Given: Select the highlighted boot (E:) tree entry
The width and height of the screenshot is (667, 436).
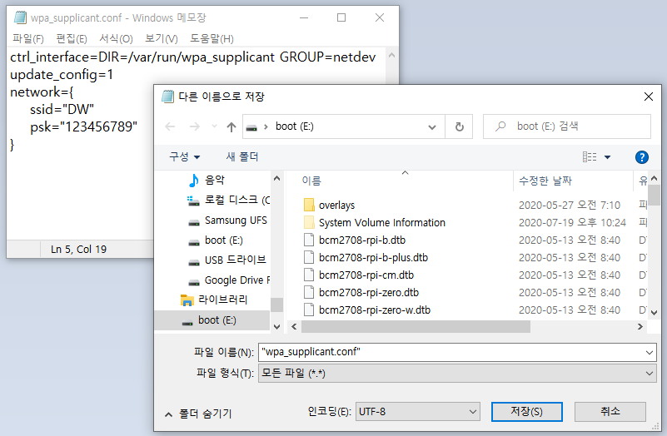Looking at the screenshot, I should [x=212, y=320].
